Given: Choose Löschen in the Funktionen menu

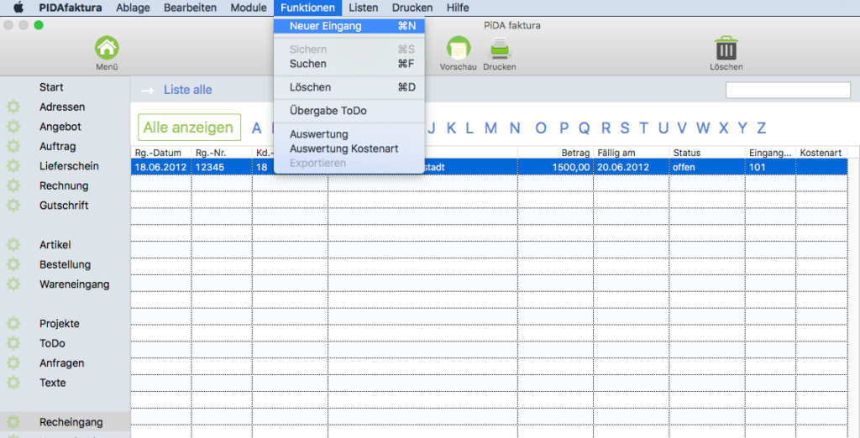Looking at the screenshot, I should (x=349, y=87).
